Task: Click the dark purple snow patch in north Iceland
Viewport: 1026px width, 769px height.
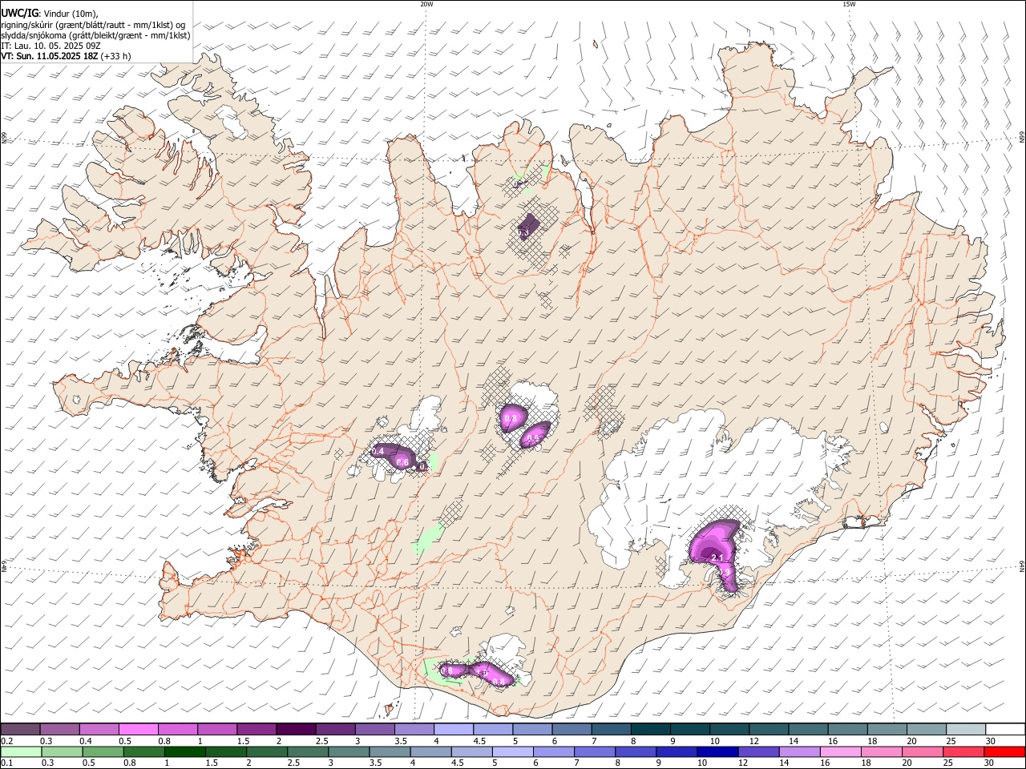Action: pos(528,226)
